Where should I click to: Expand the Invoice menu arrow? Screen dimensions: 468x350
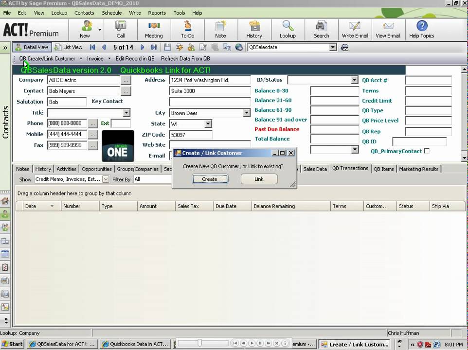[109, 59]
